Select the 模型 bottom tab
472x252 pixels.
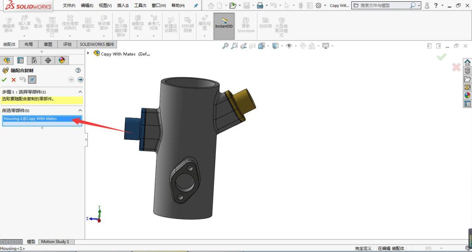coord(31,242)
